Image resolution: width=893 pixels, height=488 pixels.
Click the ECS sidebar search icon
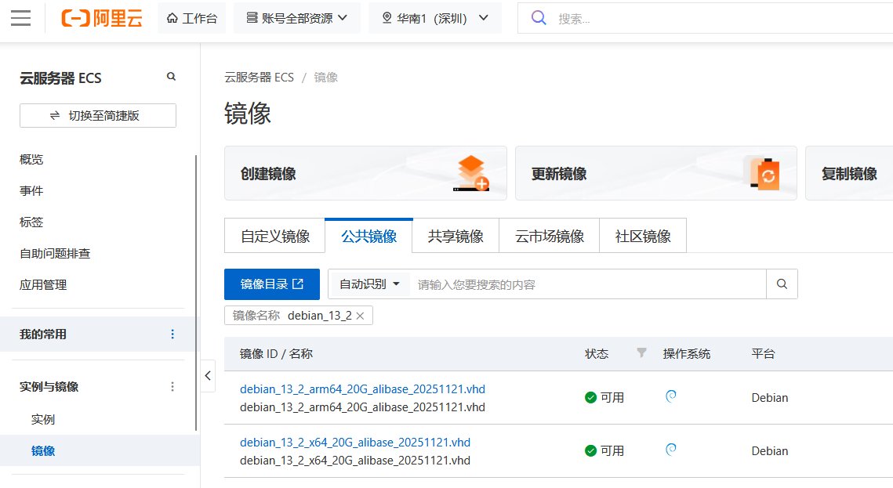coord(171,76)
